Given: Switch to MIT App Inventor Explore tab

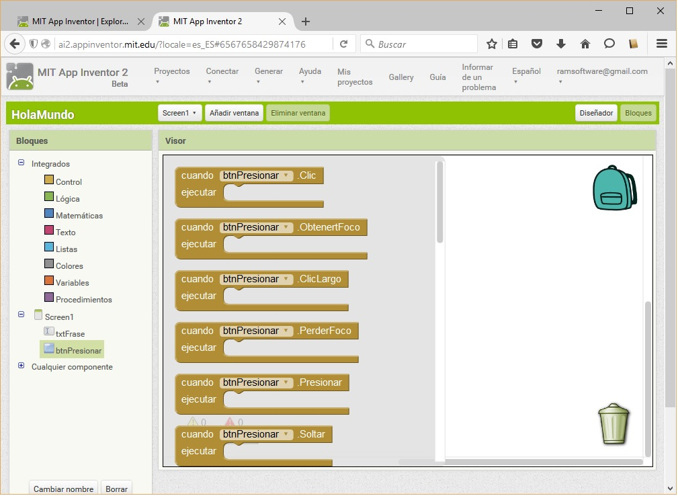Looking at the screenshot, I should point(79,22).
